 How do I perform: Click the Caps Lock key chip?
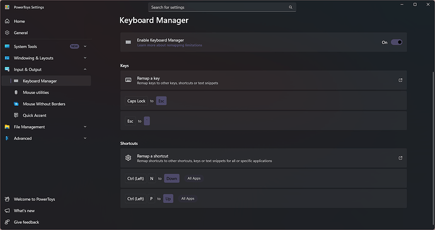point(136,101)
